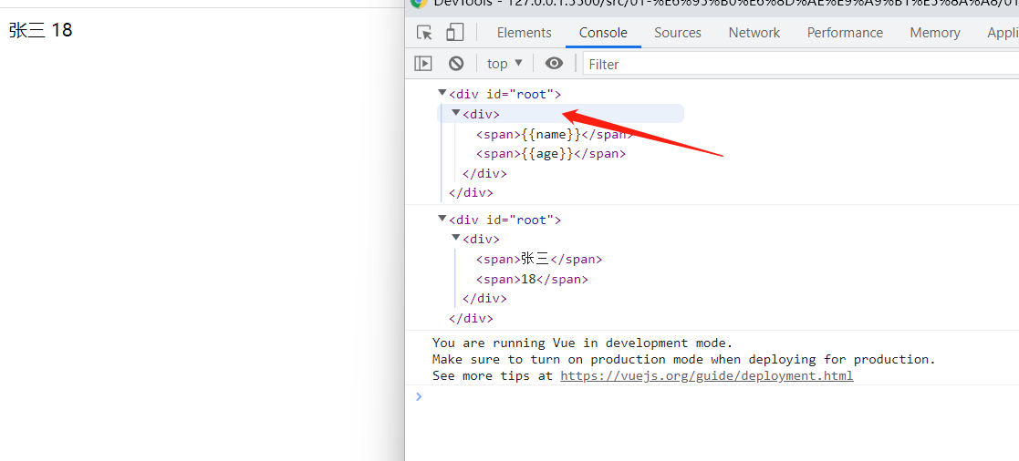Screen dimensions: 1019x461
Task: Open the Performance tab
Action: 845,33
